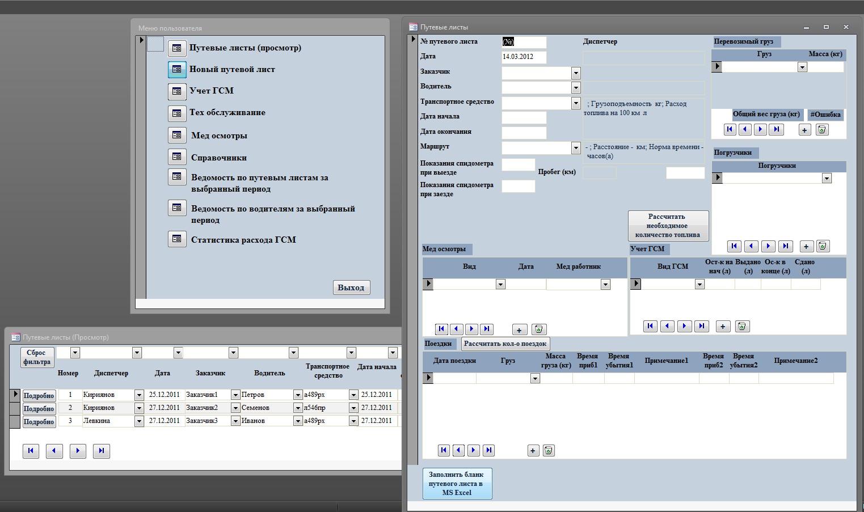Image resolution: width=864 pixels, height=512 pixels.
Task: Click Подробно for record number 3
Action: click(x=39, y=422)
